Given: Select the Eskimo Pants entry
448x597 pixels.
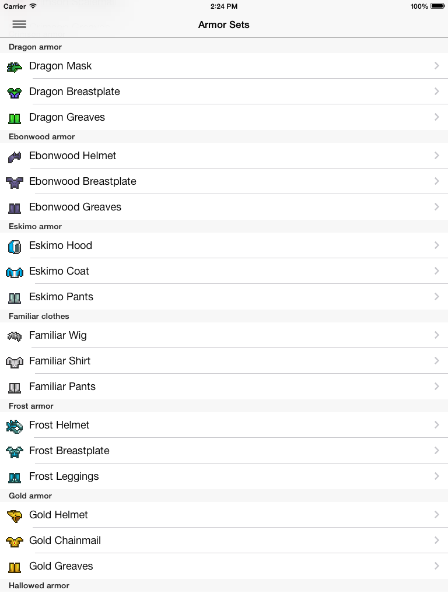Looking at the screenshot, I should (x=61, y=297).
